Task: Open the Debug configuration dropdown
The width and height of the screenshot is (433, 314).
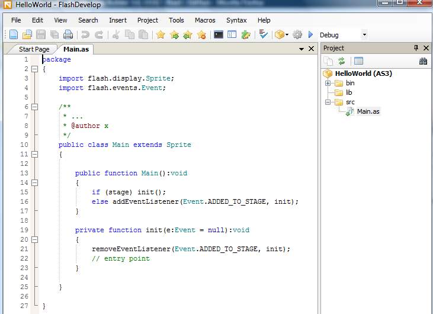Action: 364,35
